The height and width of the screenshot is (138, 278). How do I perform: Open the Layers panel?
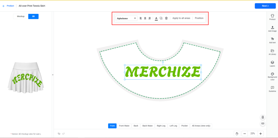272,64
